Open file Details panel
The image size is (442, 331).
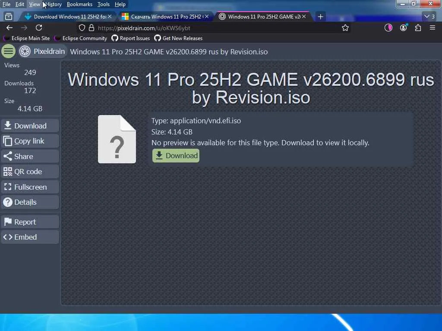(30, 202)
